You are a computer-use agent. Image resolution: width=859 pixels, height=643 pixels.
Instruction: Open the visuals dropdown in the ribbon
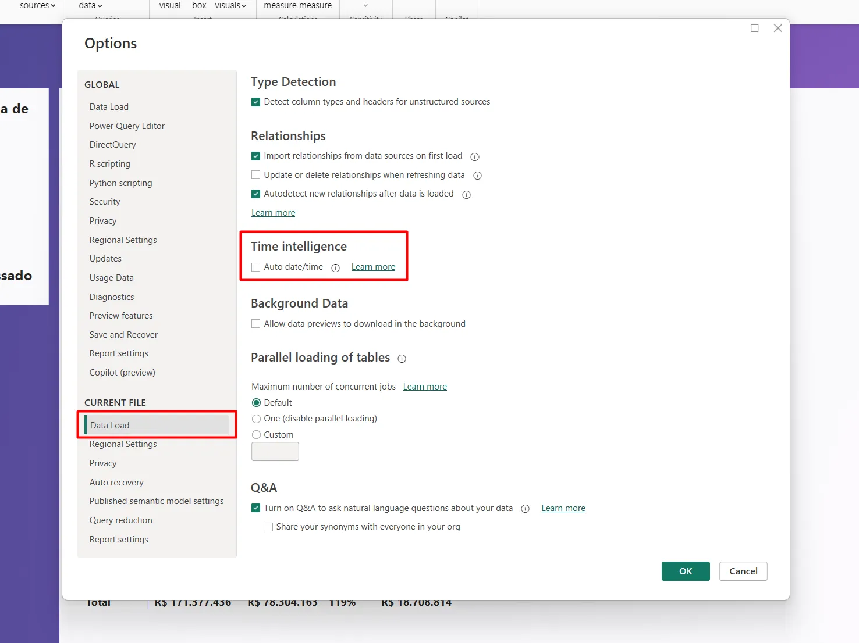(230, 5)
